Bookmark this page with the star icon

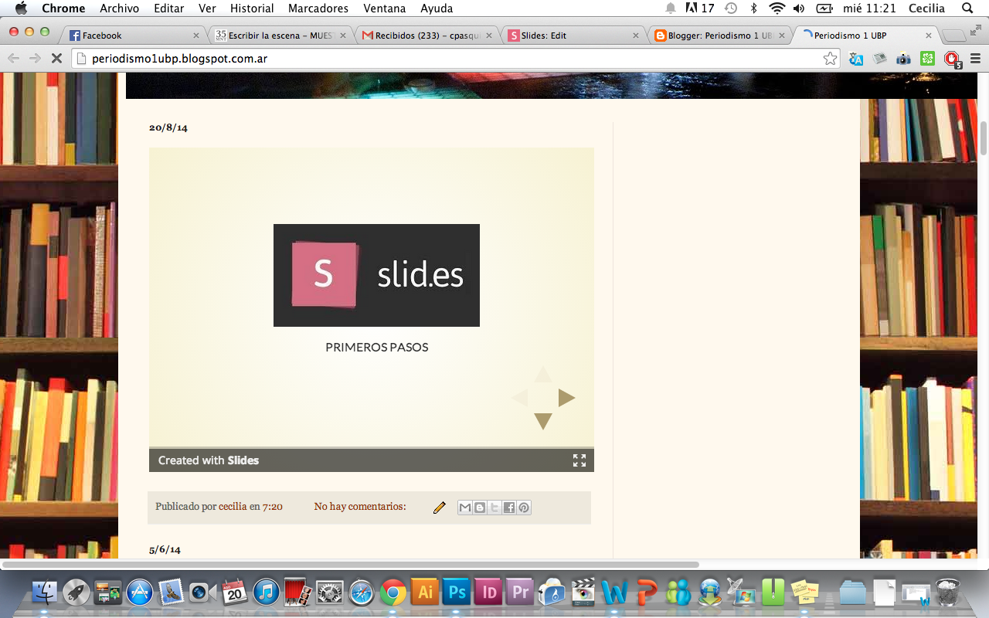click(830, 59)
